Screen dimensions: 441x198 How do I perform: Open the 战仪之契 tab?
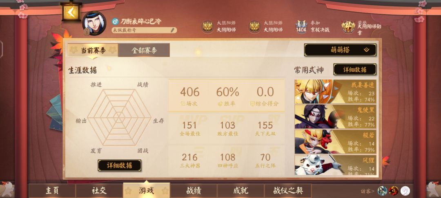click(288, 191)
